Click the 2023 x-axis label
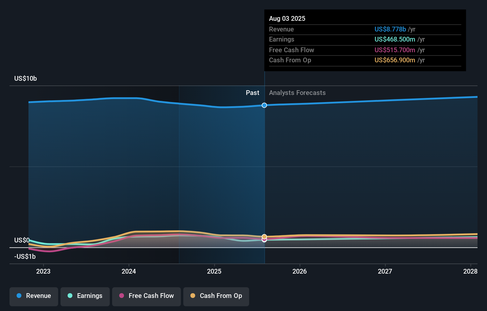 43,271
